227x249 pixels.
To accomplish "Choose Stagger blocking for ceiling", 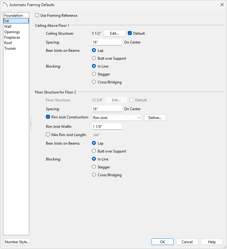I will [x=94, y=74].
